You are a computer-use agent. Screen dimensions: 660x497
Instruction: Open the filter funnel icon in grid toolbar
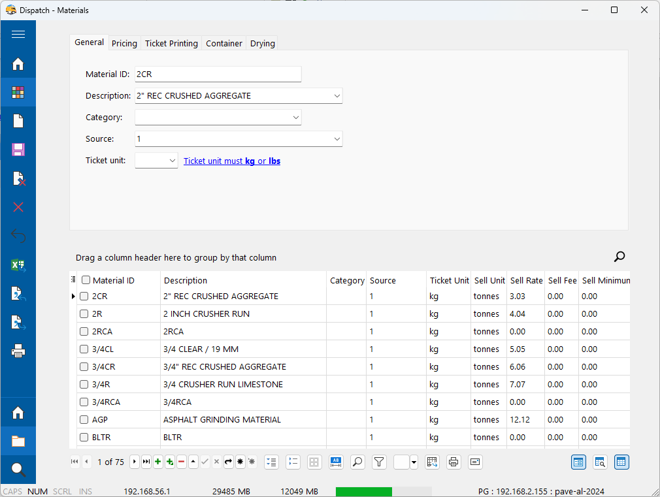pos(379,462)
